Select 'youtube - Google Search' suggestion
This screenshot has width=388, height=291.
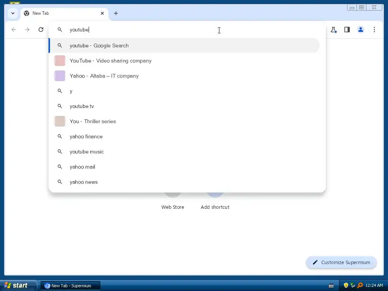click(x=185, y=45)
